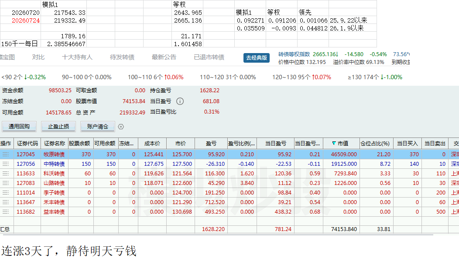This screenshot has height=265, width=459.
Task: Select spreadsheet cell 150千一每日
Action: coord(21,44)
